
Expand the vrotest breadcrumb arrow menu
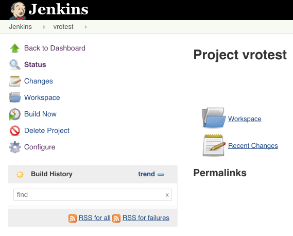click(x=86, y=27)
